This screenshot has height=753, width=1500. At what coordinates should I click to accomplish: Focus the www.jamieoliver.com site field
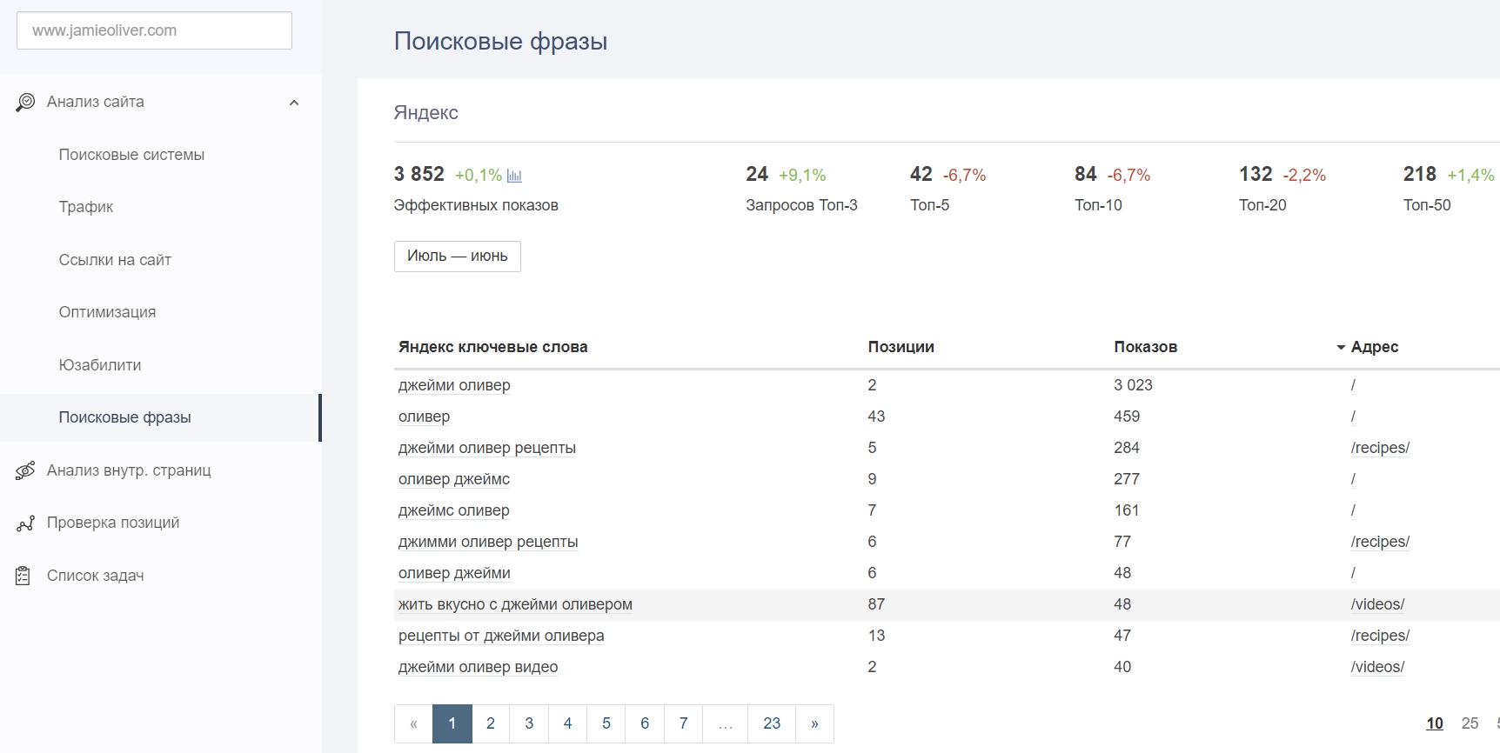pos(154,30)
